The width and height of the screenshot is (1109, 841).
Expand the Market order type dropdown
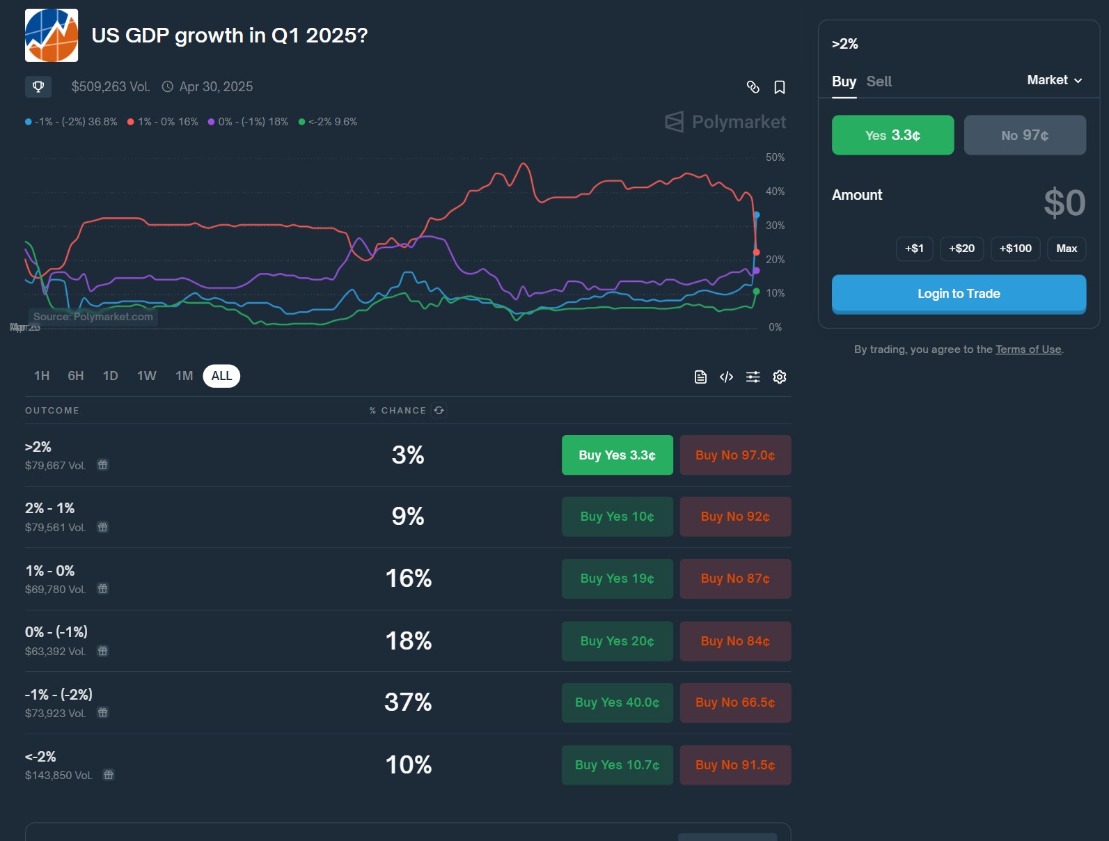1054,80
